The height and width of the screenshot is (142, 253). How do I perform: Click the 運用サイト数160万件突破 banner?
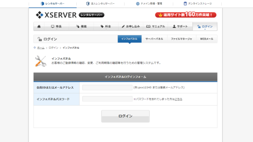tap(186, 15)
